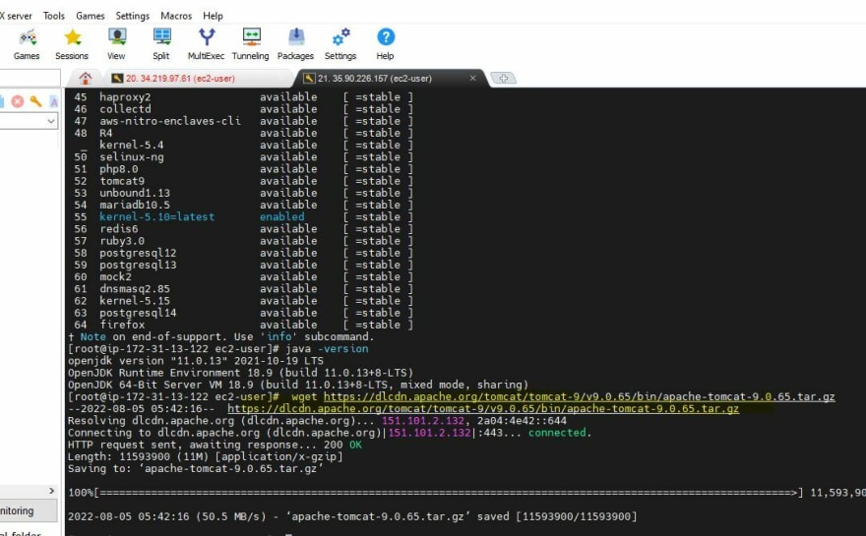Click the red delete icon in sidebar

[x=18, y=101]
